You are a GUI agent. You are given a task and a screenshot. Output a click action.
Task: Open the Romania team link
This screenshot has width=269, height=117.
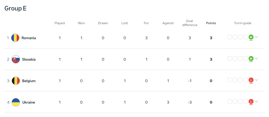pyautogui.click(x=29, y=38)
